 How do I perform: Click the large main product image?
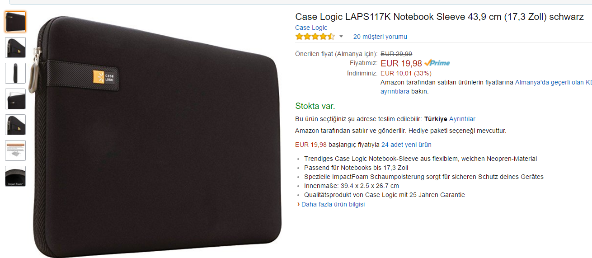(x=157, y=136)
